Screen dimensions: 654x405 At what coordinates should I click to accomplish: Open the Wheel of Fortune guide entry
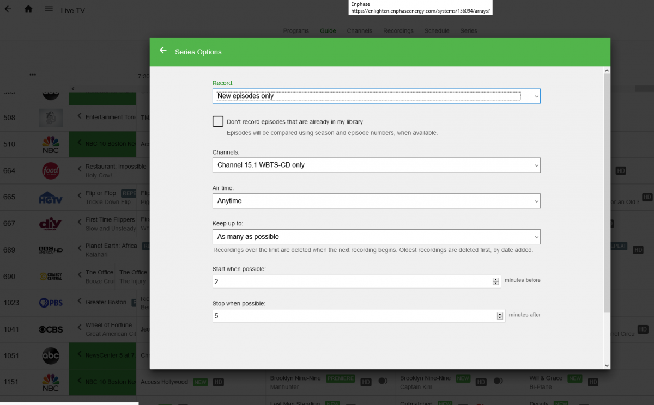103,329
